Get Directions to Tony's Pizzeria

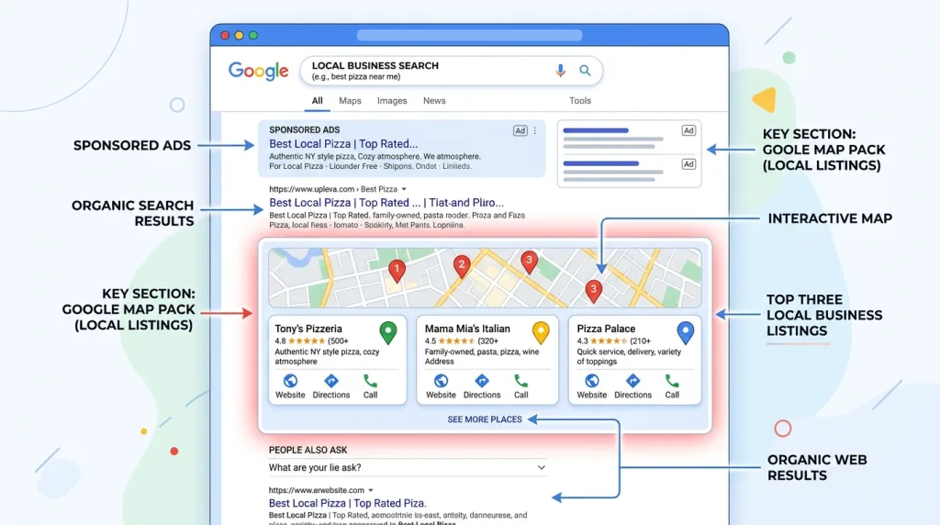(x=330, y=386)
